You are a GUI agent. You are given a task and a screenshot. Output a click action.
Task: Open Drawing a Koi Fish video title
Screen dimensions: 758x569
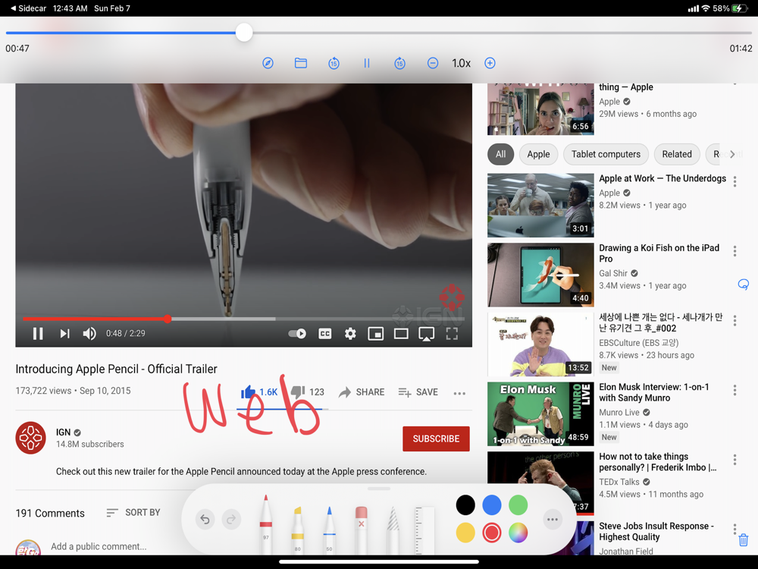tap(659, 253)
